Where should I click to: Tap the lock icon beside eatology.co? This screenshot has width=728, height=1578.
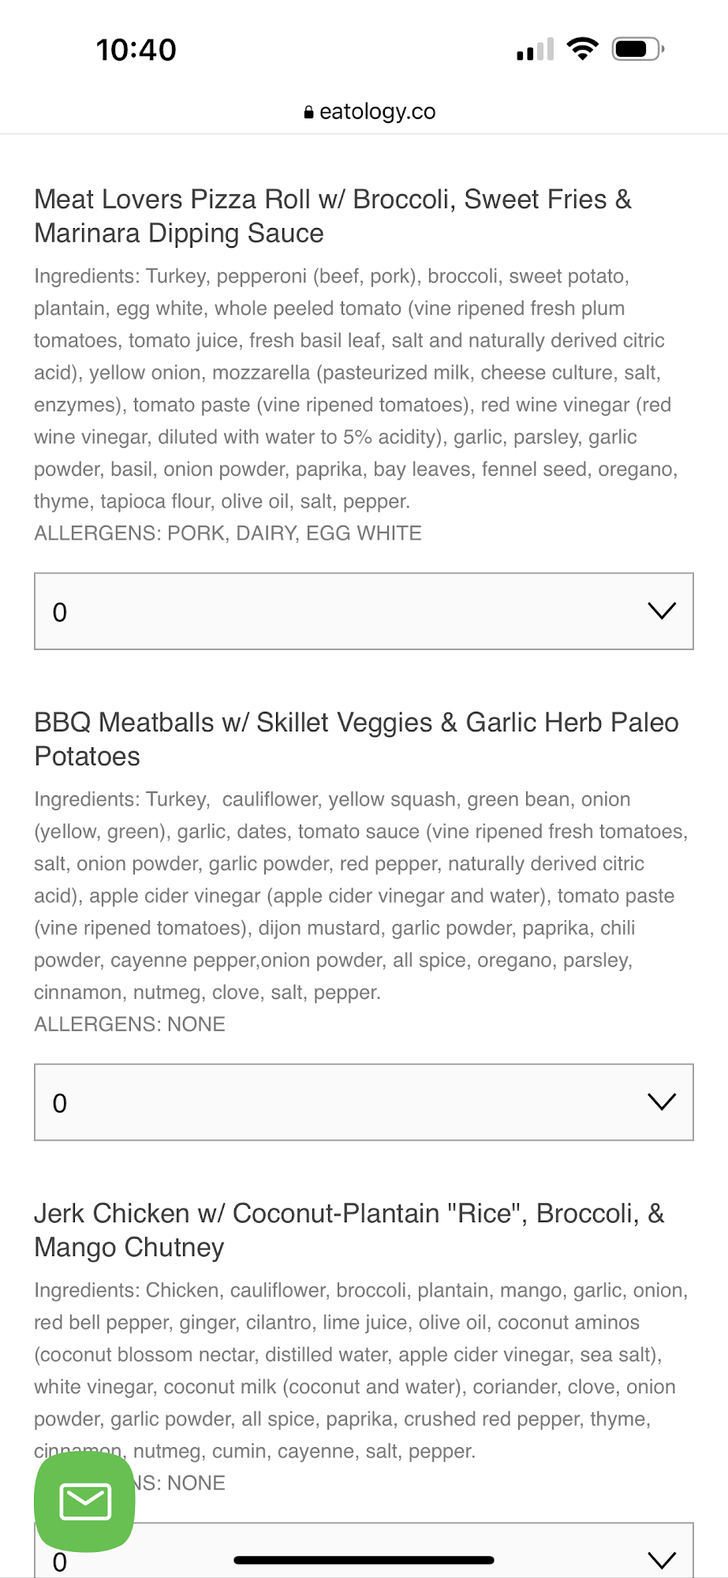click(308, 113)
